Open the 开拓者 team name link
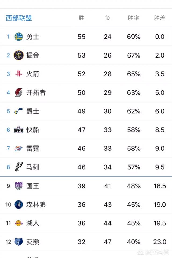Viewport: 172px width, 258px height. (36, 93)
